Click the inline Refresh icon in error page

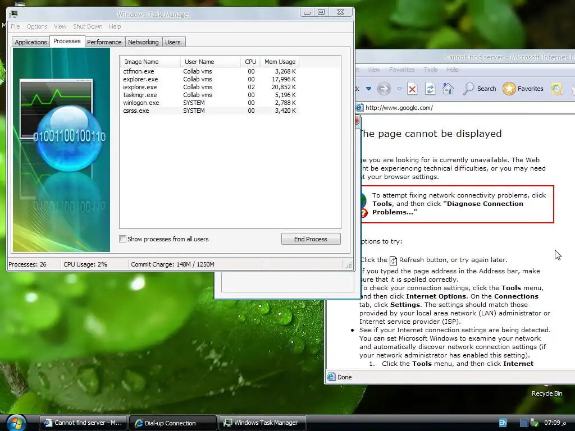pyautogui.click(x=393, y=260)
